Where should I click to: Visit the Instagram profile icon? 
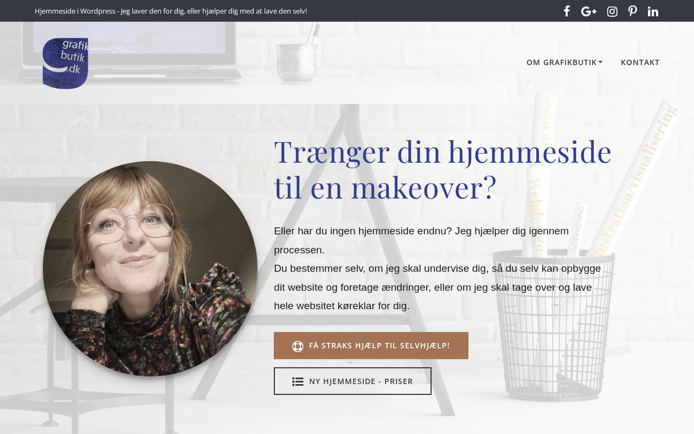612,11
